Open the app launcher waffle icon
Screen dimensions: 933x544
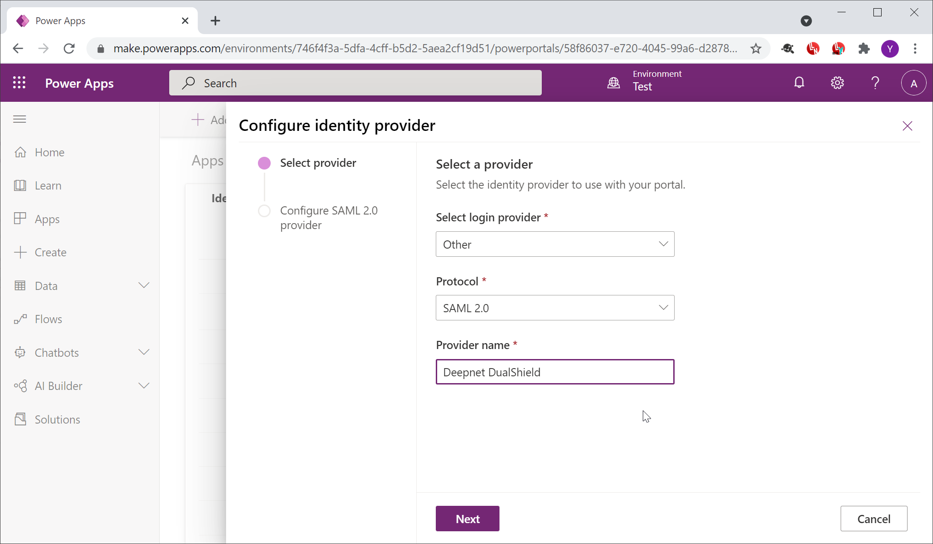point(19,83)
